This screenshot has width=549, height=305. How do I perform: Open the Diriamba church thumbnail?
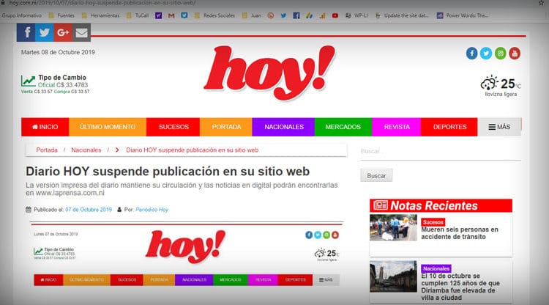[x=394, y=276]
